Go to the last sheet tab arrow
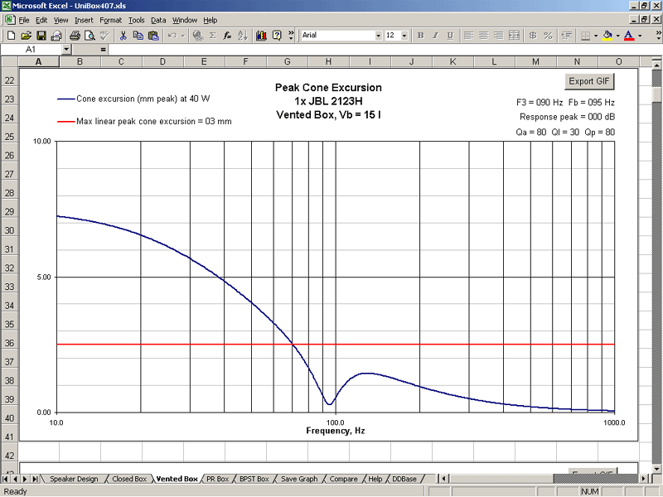Viewport: 663px width, 497px height. 35,479
